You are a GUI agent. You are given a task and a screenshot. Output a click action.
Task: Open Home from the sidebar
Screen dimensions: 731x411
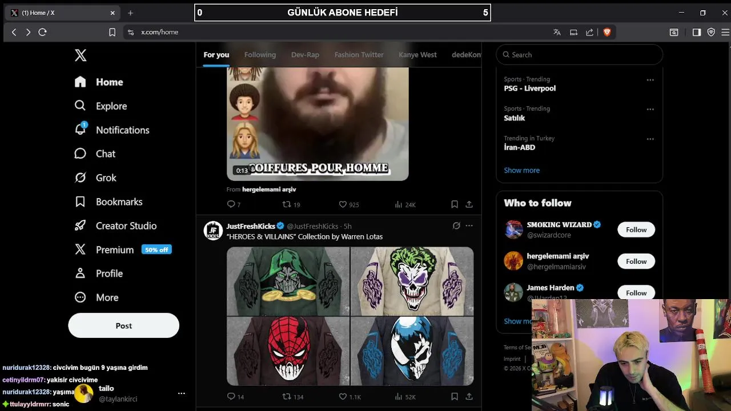point(99,82)
